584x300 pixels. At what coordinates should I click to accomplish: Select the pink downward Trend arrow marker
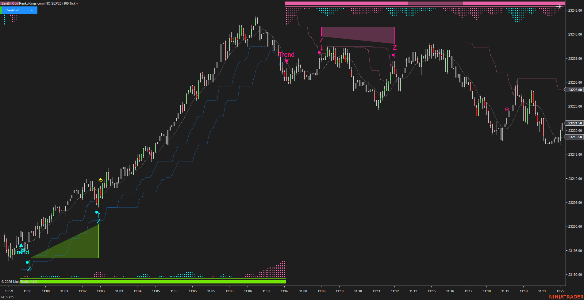click(x=287, y=61)
